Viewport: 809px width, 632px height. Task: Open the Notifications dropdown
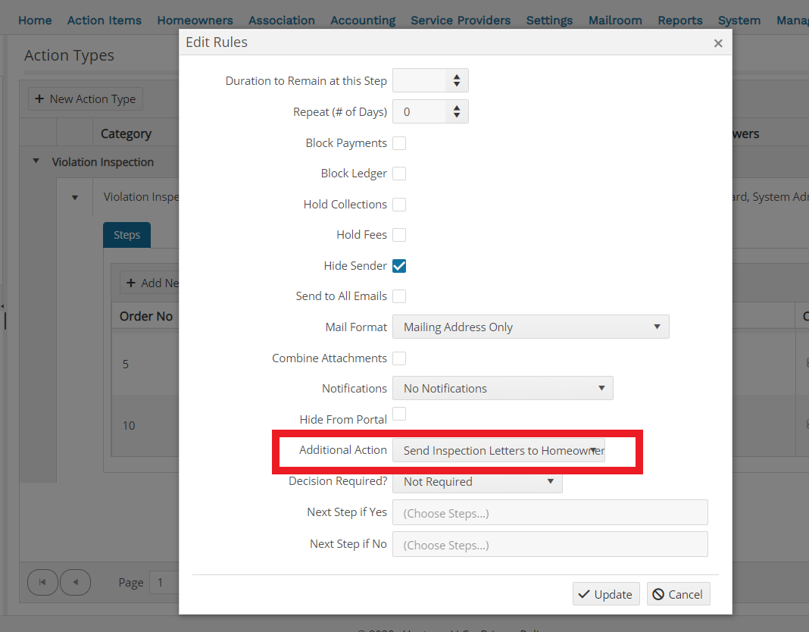click(x=601, y=388)
